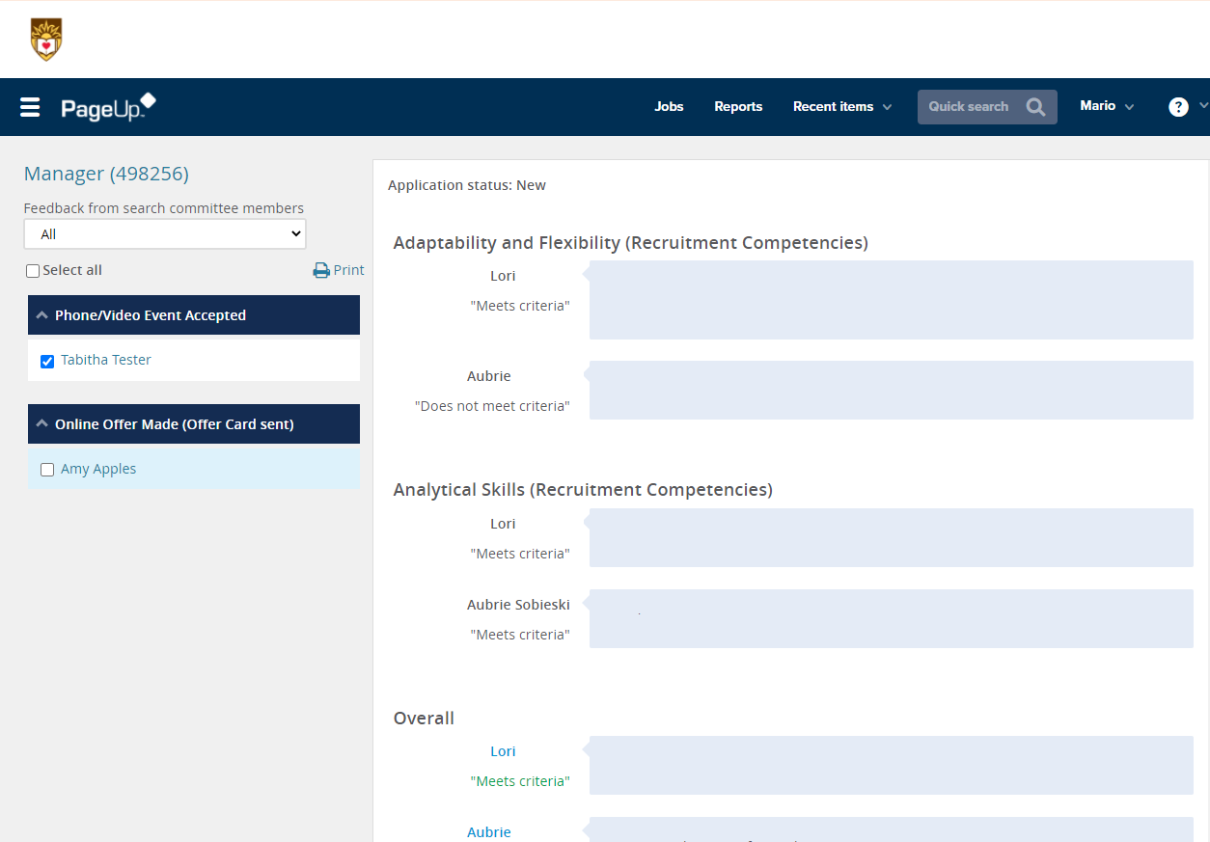Uncheck the Tabitha Tester checkbox
Image resolution: width=1210 pixels, height=842 pixels.
47,361
